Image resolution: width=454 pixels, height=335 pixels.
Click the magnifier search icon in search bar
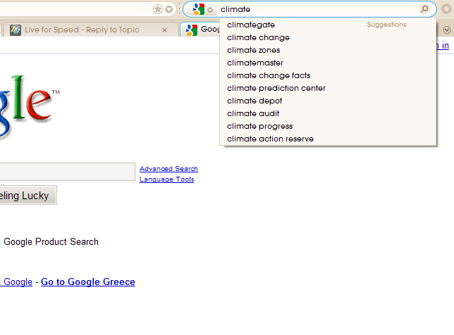coord(424,9)
